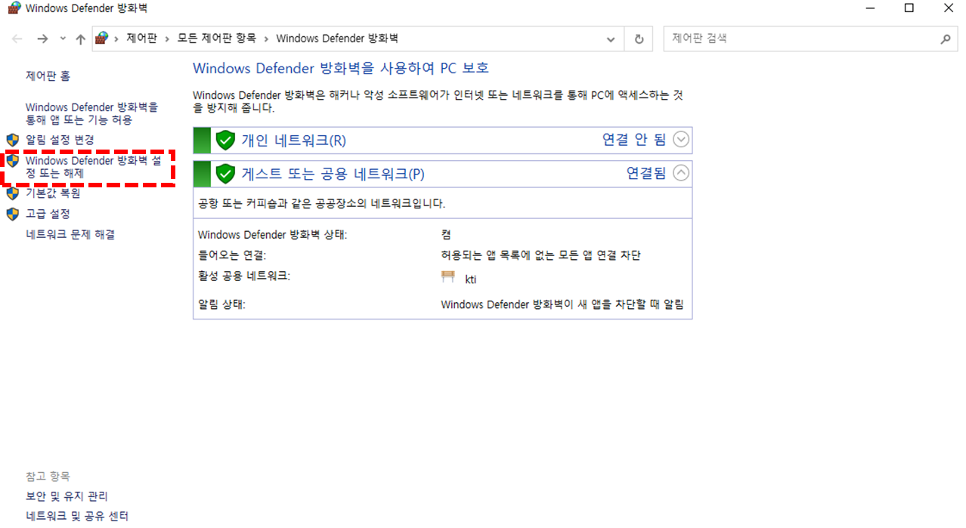Image resolution: width=966 pixels, height=528 pixels.
Task: Click shield icon beside 기본값 복원
Action: [12, 193]
